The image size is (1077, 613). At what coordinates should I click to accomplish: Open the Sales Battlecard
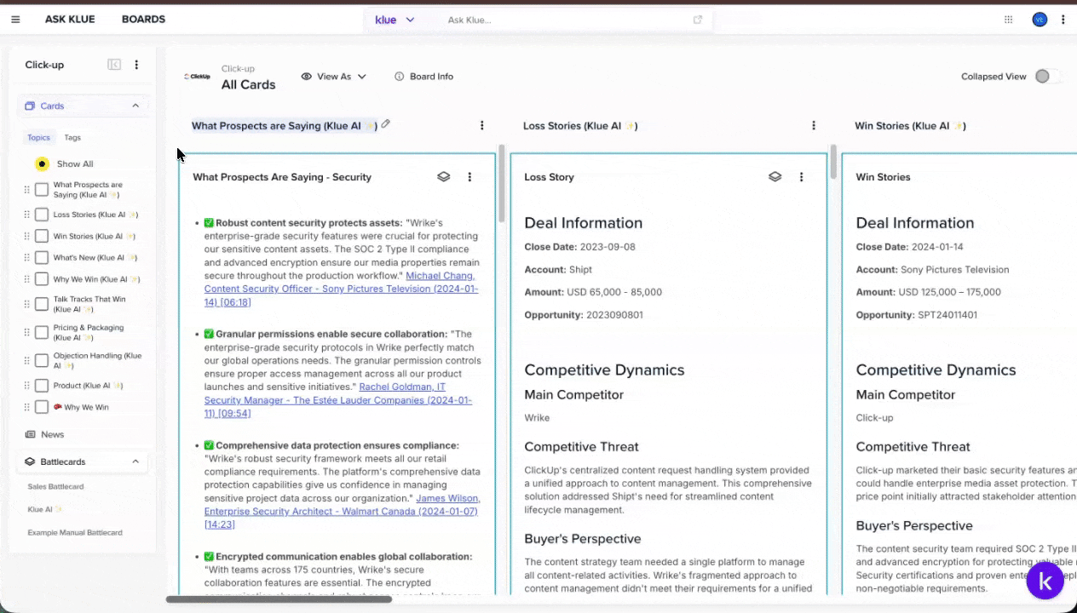click(55, 487)
